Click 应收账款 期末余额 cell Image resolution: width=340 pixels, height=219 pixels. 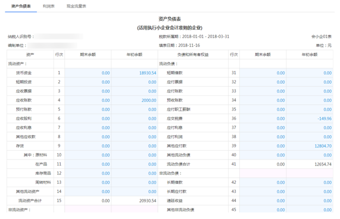point(88,101)
